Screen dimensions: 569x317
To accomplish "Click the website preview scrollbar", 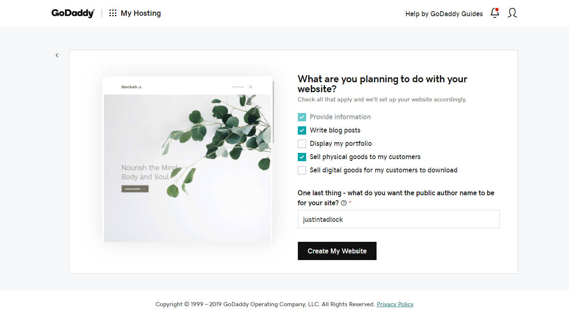I will (x=273, y=112).
